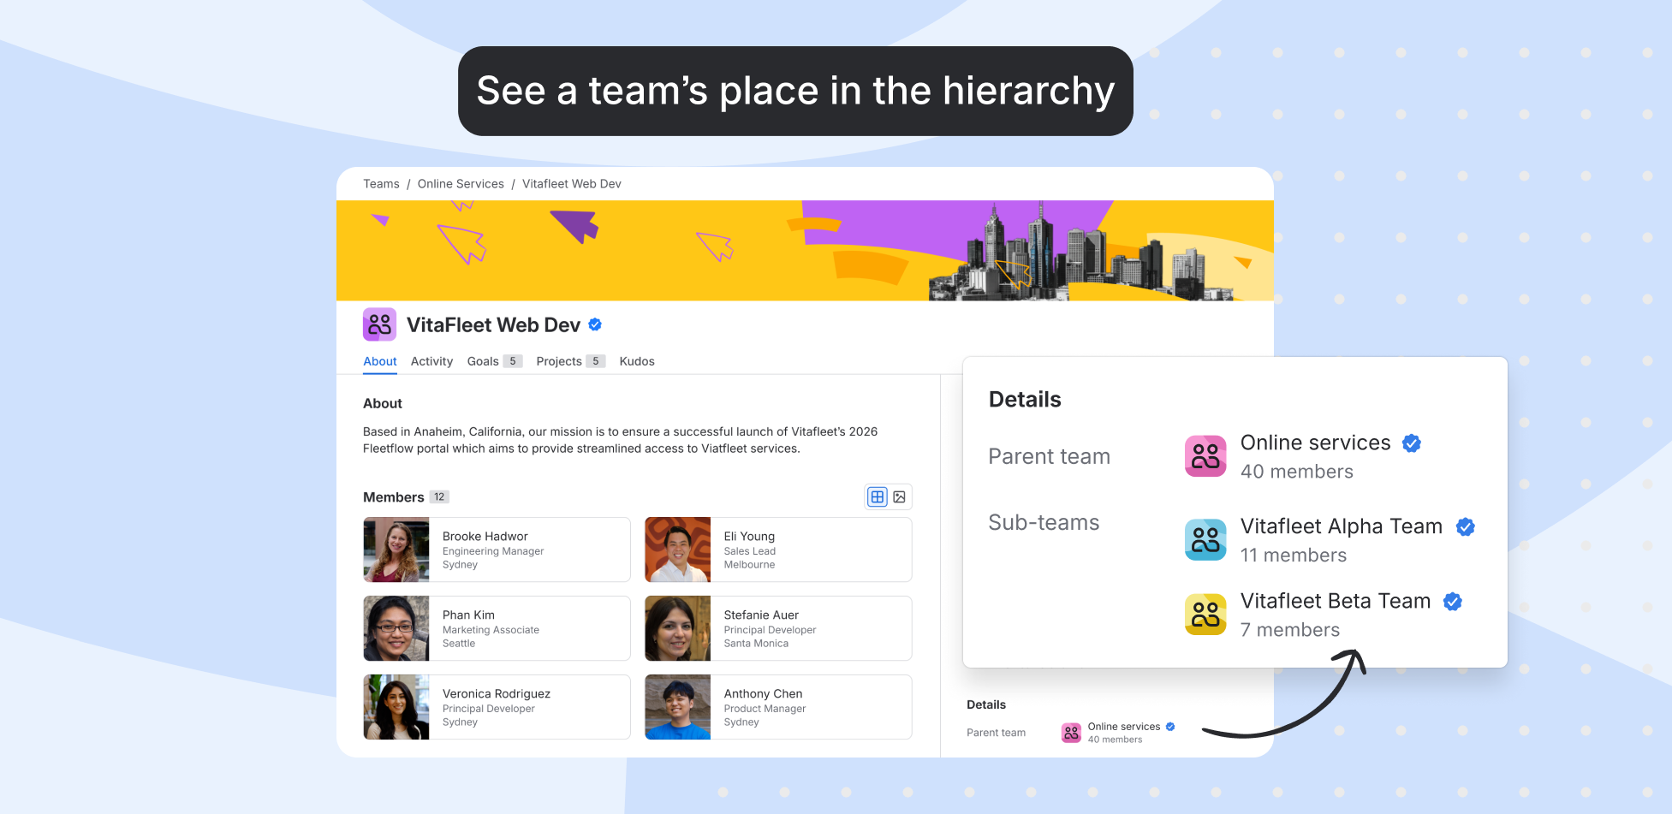Viewport: 1672px width, 814px height.
Task: Click verified badge next to Vitafleet Beta Team
Action: click(x=1453, y=602)
